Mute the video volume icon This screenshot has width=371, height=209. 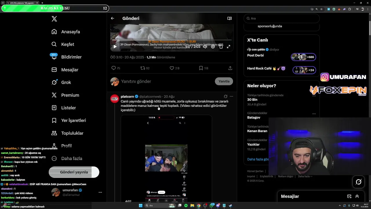tap(205, 46)
